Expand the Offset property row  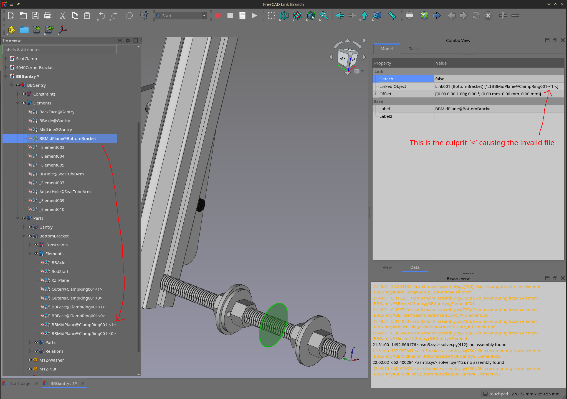tap(375, 94)
